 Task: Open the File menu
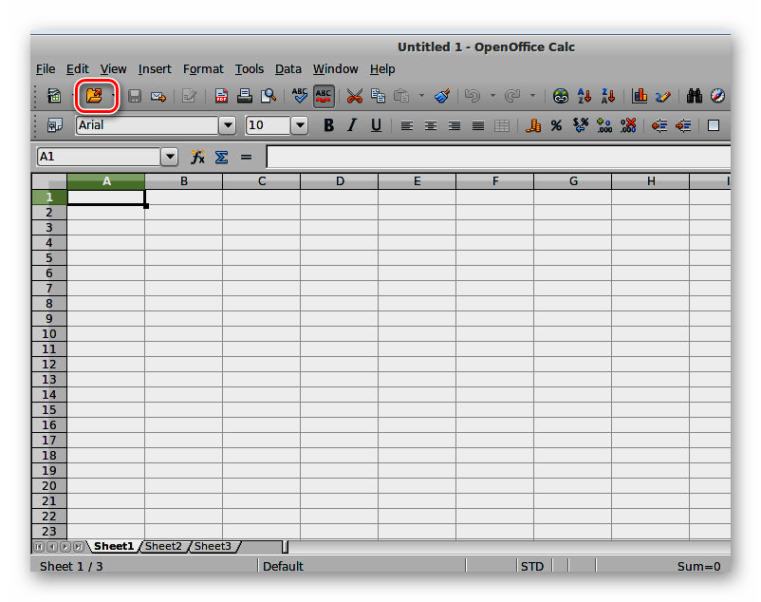46,69
